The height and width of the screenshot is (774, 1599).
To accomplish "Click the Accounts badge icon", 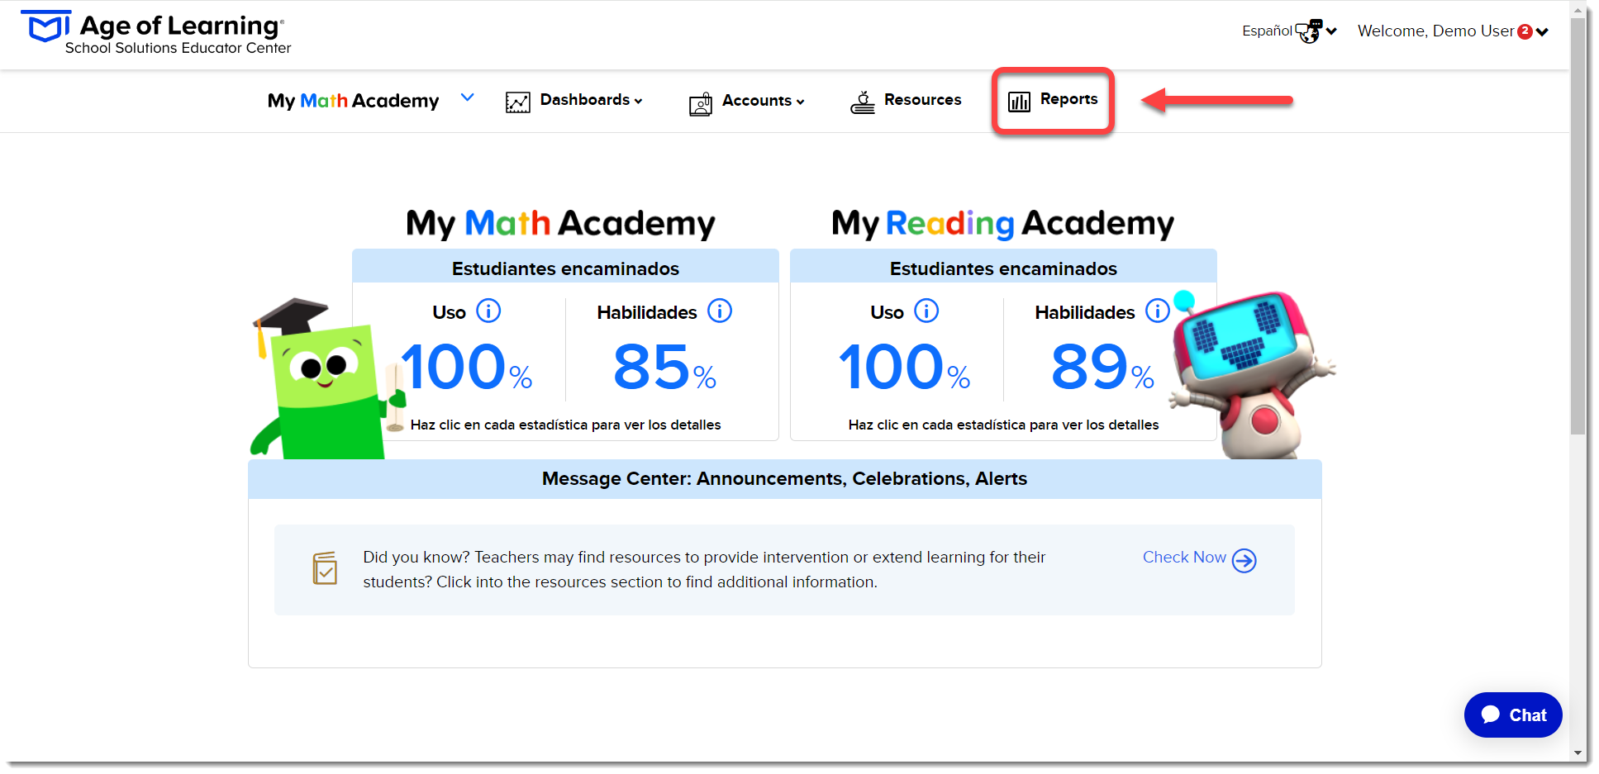I will pos(701,103).
